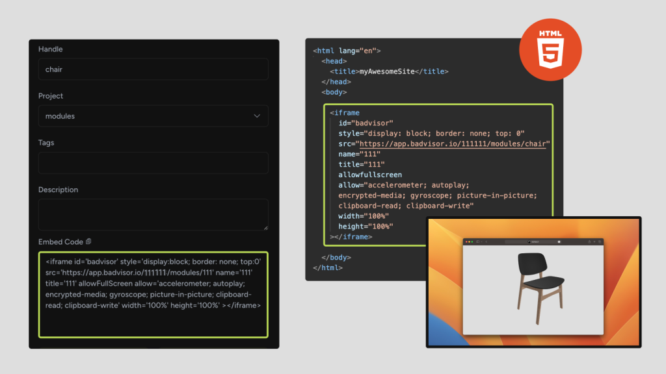This screenshot has width=666, height=374.
Task: Click the "></iframe>" closing line
Action: (351, 236)
